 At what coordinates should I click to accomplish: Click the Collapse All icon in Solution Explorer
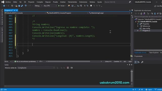click(158, 14)
